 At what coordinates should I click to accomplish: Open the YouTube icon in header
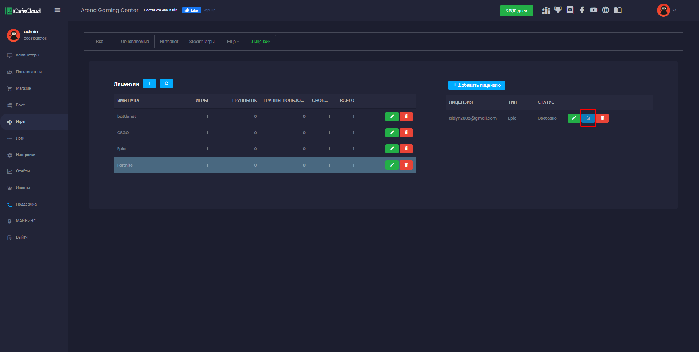point(594,10)
